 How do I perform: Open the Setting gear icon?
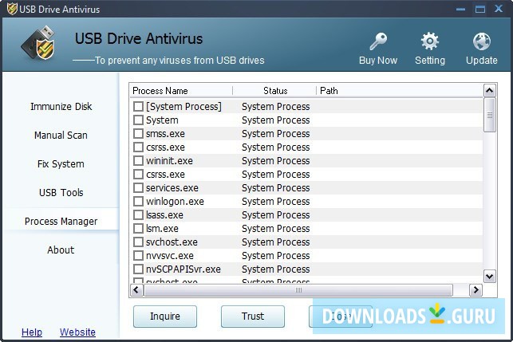(430, 41)
